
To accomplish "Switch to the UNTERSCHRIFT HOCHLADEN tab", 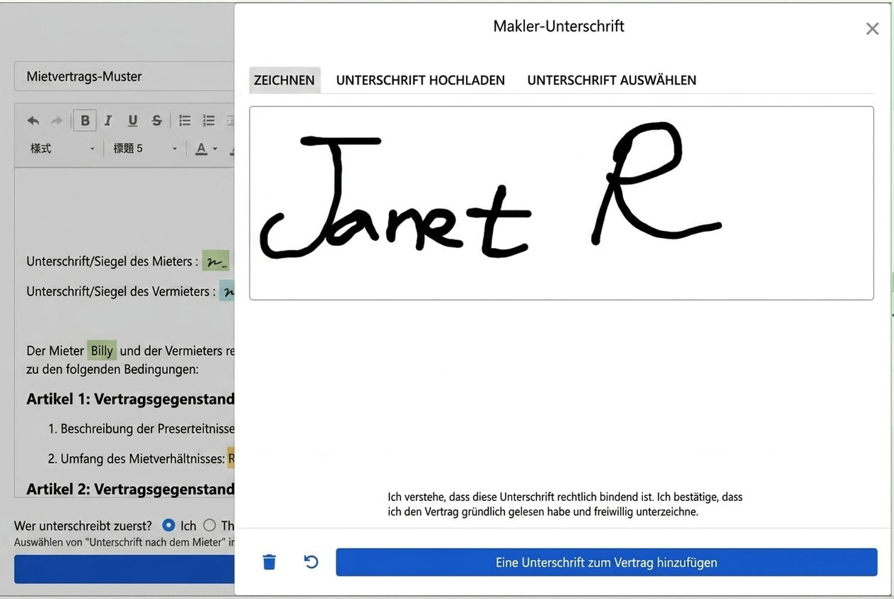I will [x=420, y=80].
